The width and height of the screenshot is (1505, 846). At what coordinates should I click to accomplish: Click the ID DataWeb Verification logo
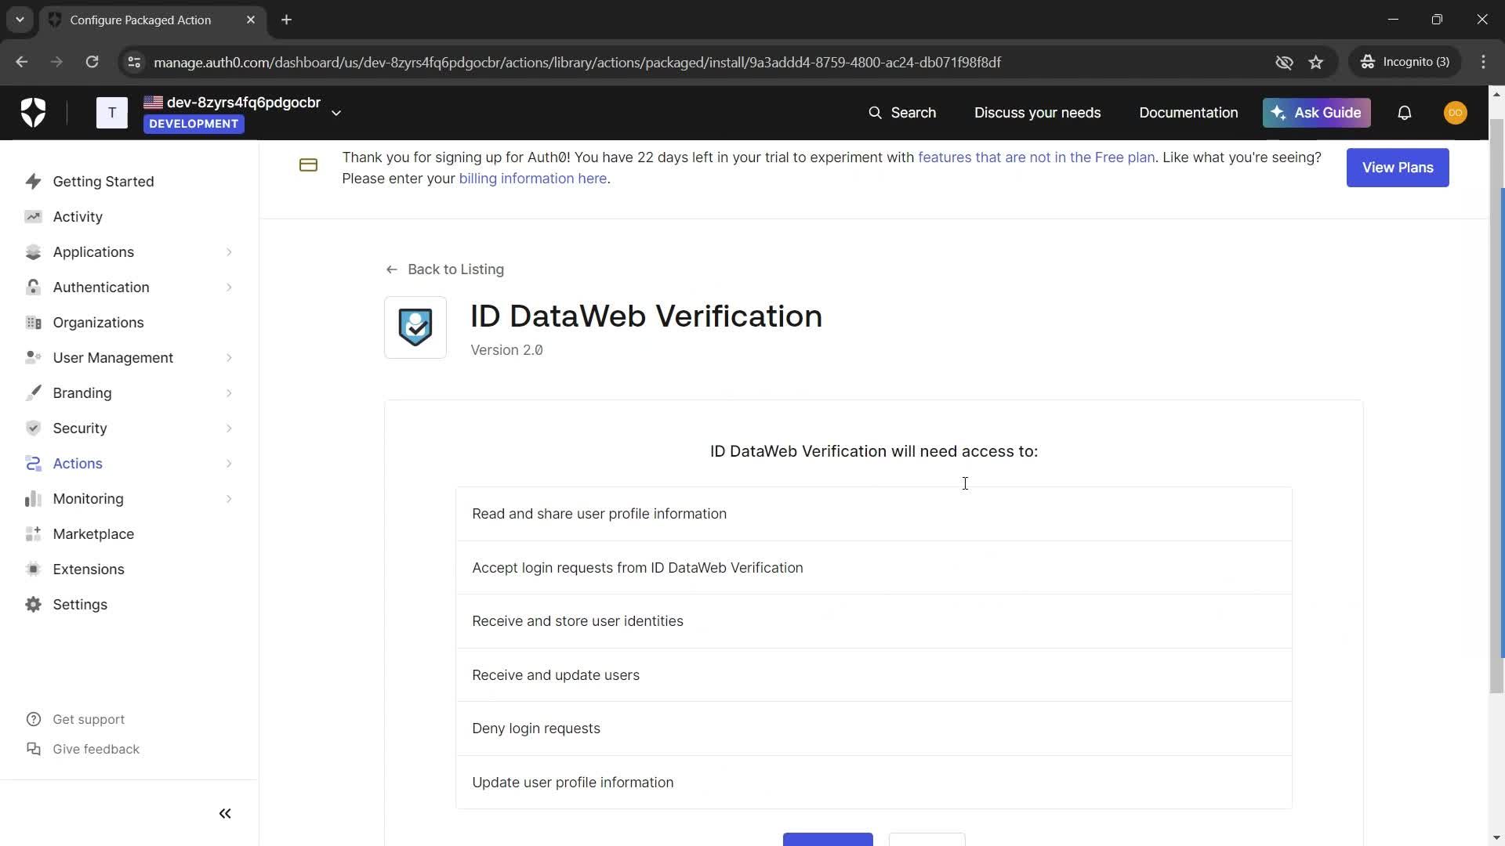pyautogui.click(x=415, y=327)
